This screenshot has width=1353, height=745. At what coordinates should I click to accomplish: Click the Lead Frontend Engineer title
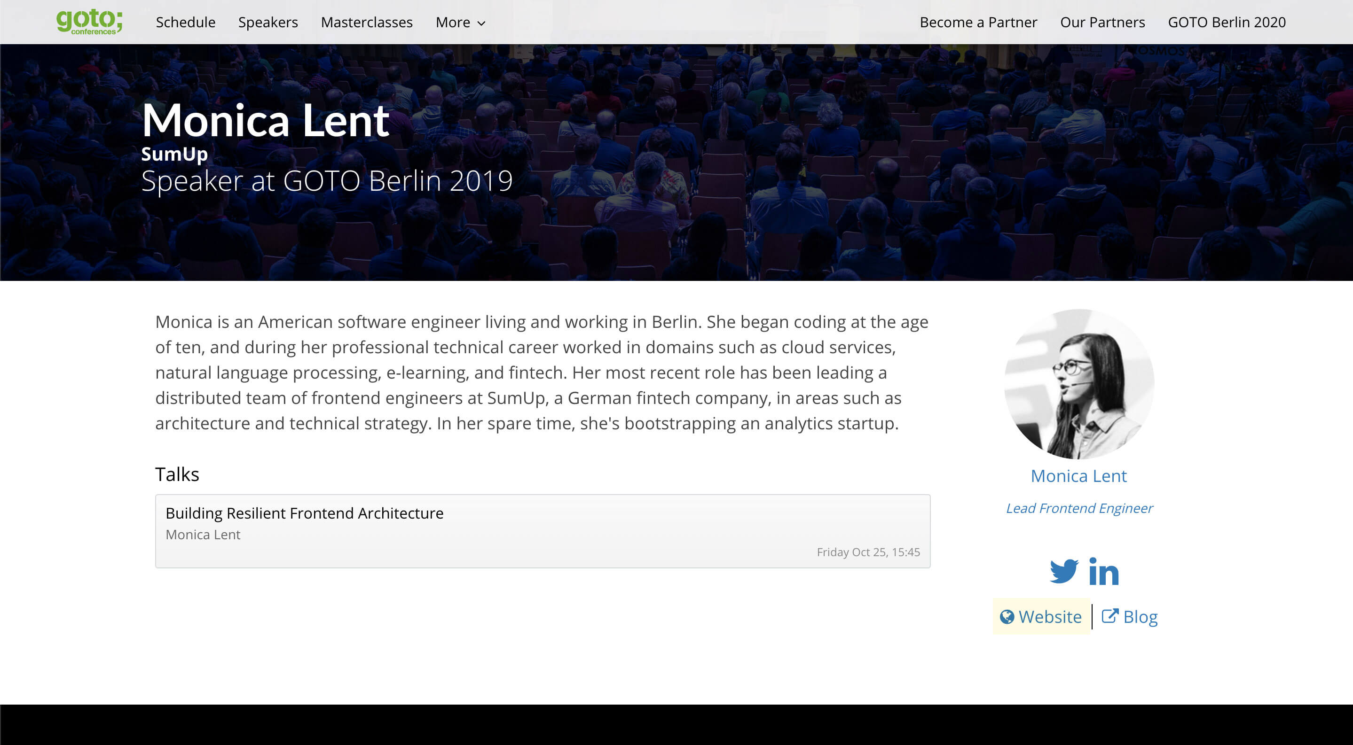point(1079,508)
